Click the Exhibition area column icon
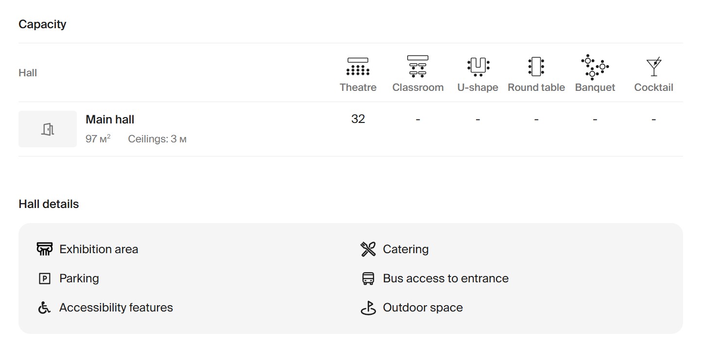 pyautogui.click(x=44, y=249)
